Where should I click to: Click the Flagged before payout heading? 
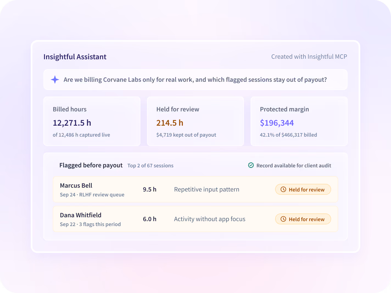click(x=91, y=165)
